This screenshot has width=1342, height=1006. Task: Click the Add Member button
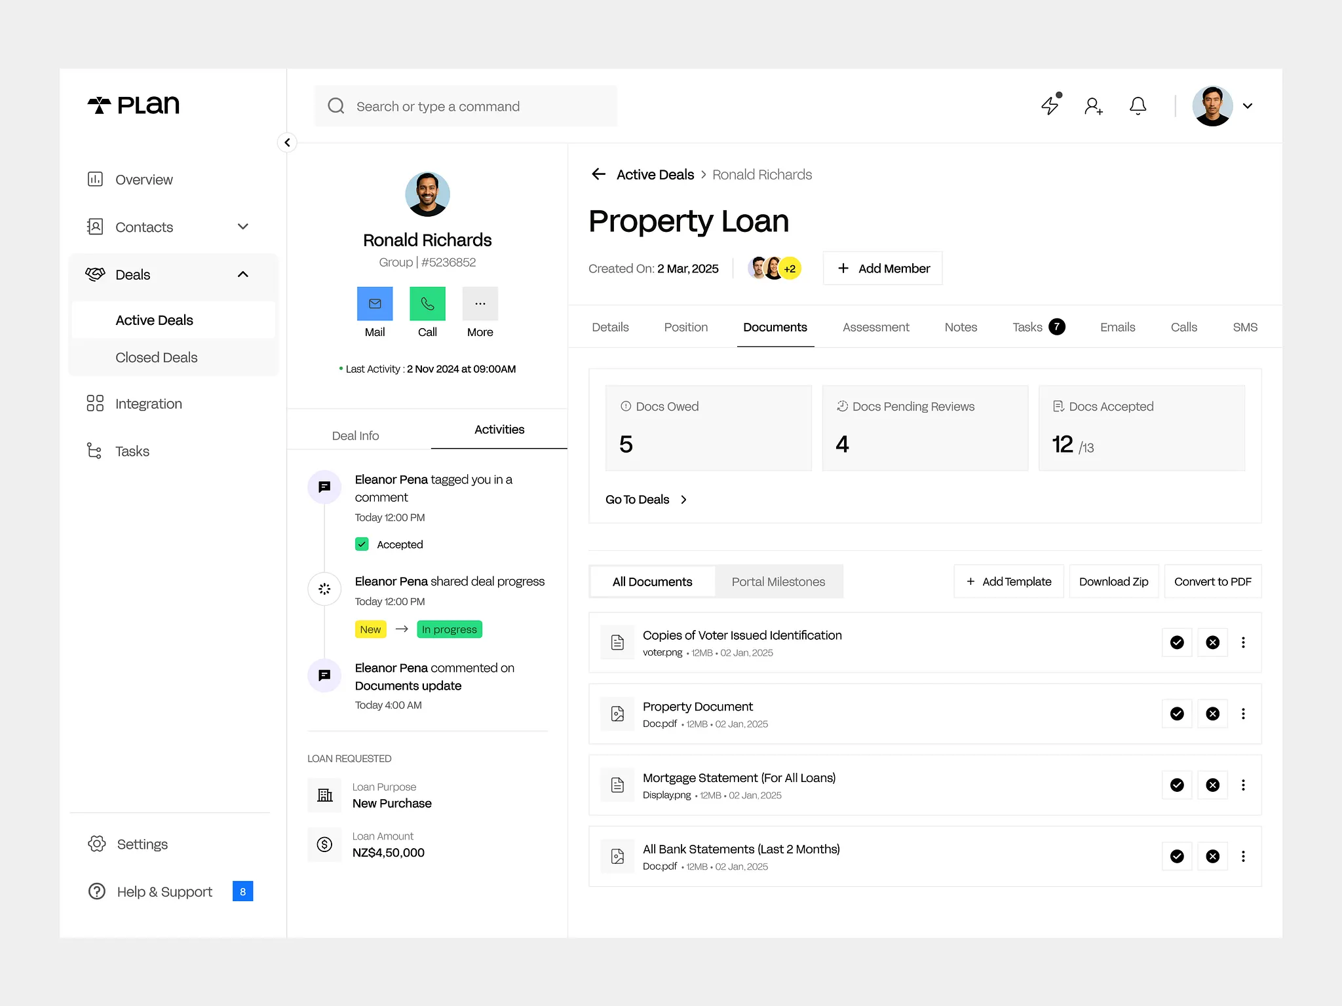coord(883,269)
